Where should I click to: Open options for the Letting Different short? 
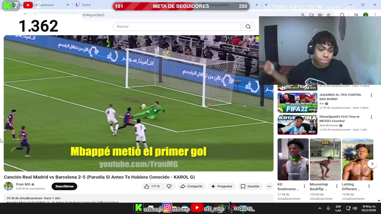point(369,186)
